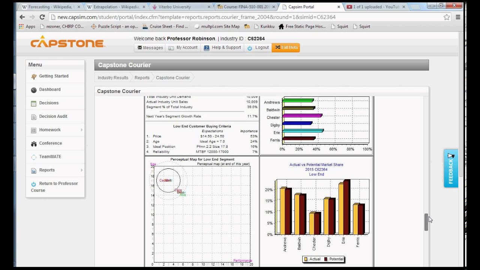Click the Homework monitor icon

34,130
